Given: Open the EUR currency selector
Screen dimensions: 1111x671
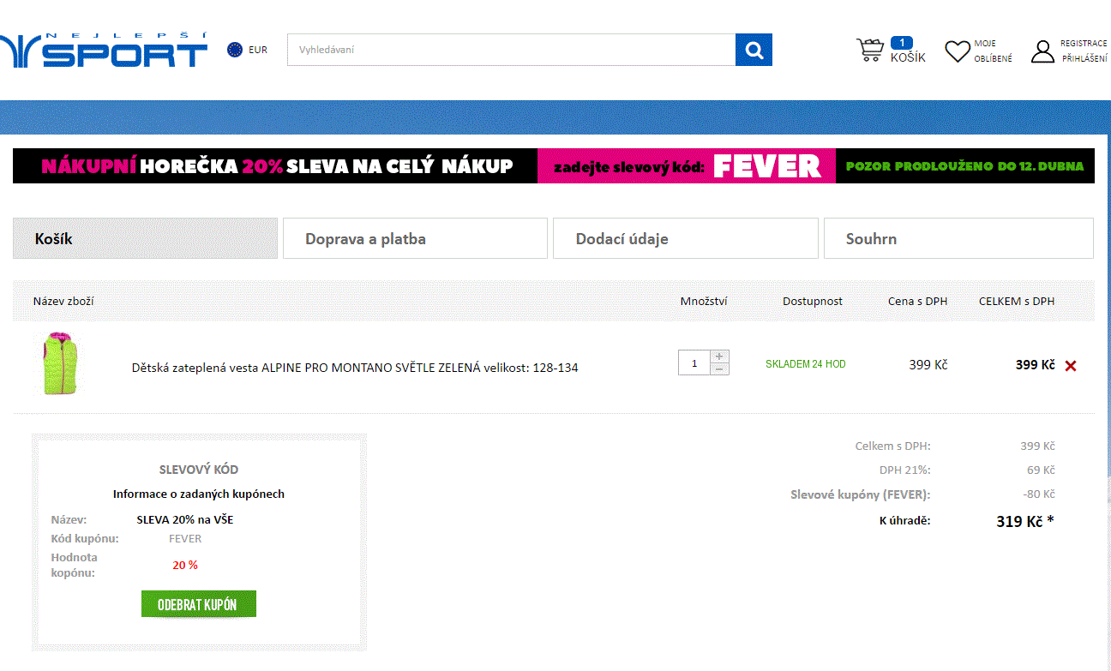Looking at the screenshot, I should 258,50.
